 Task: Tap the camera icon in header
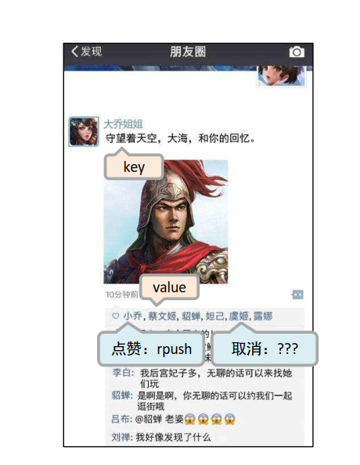point(297,52)
